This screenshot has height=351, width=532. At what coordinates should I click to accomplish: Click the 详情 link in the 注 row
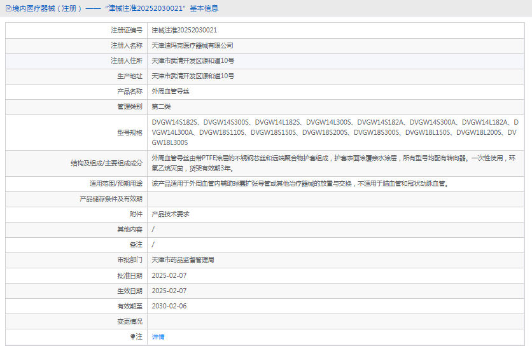tap(158, 337)
